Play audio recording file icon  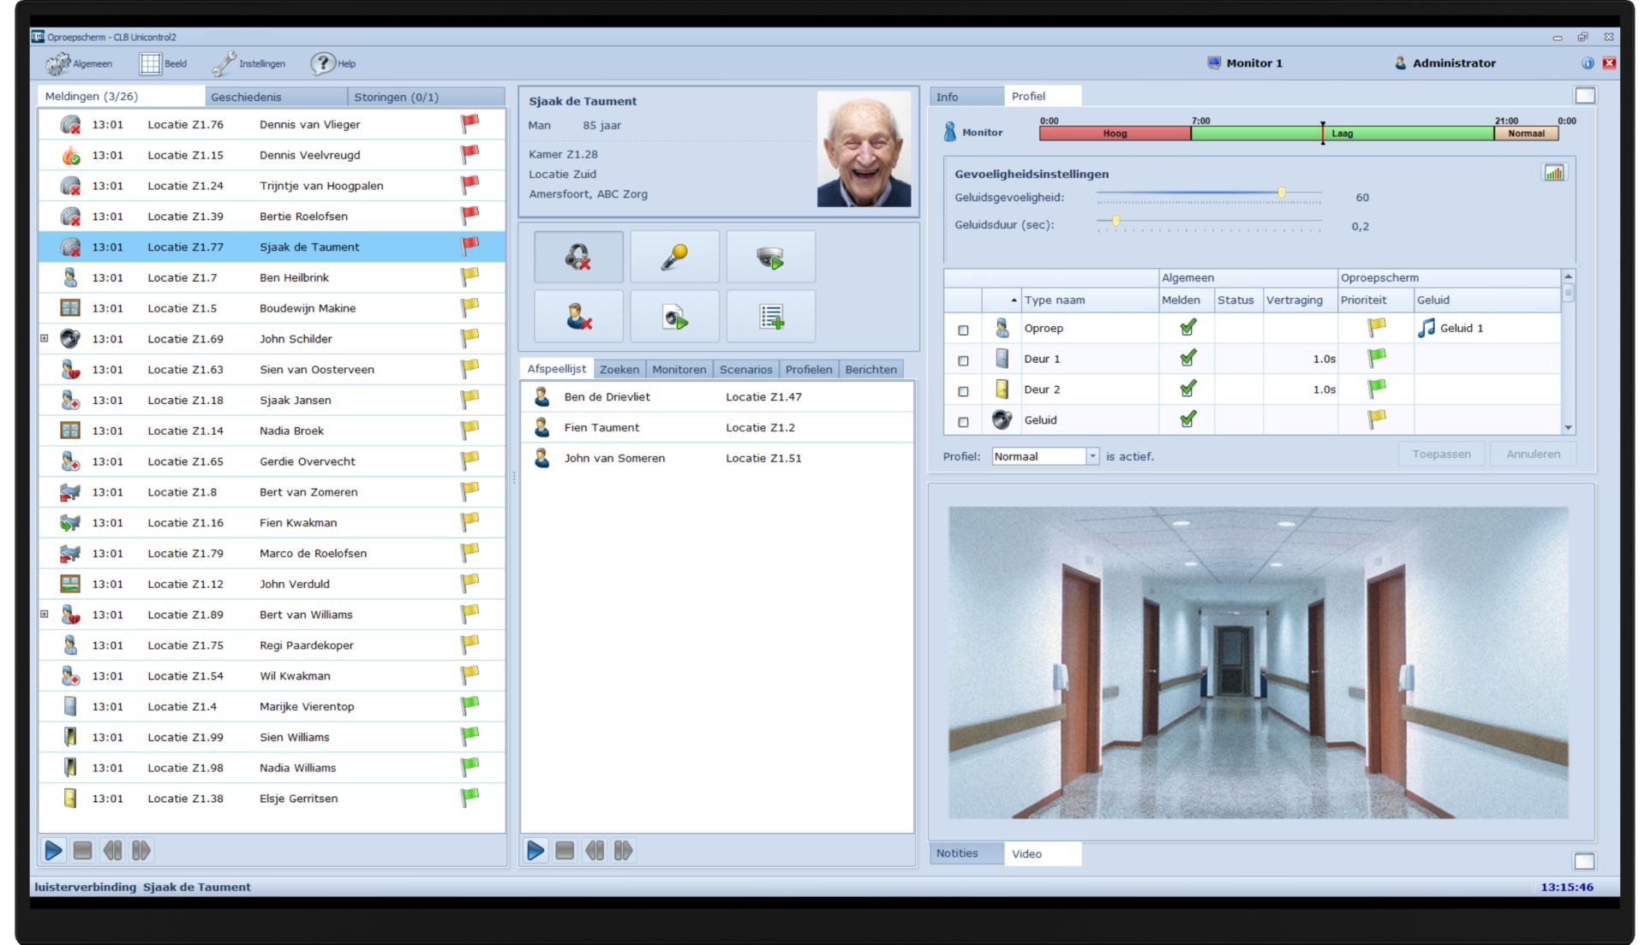(x=674, y=317)
